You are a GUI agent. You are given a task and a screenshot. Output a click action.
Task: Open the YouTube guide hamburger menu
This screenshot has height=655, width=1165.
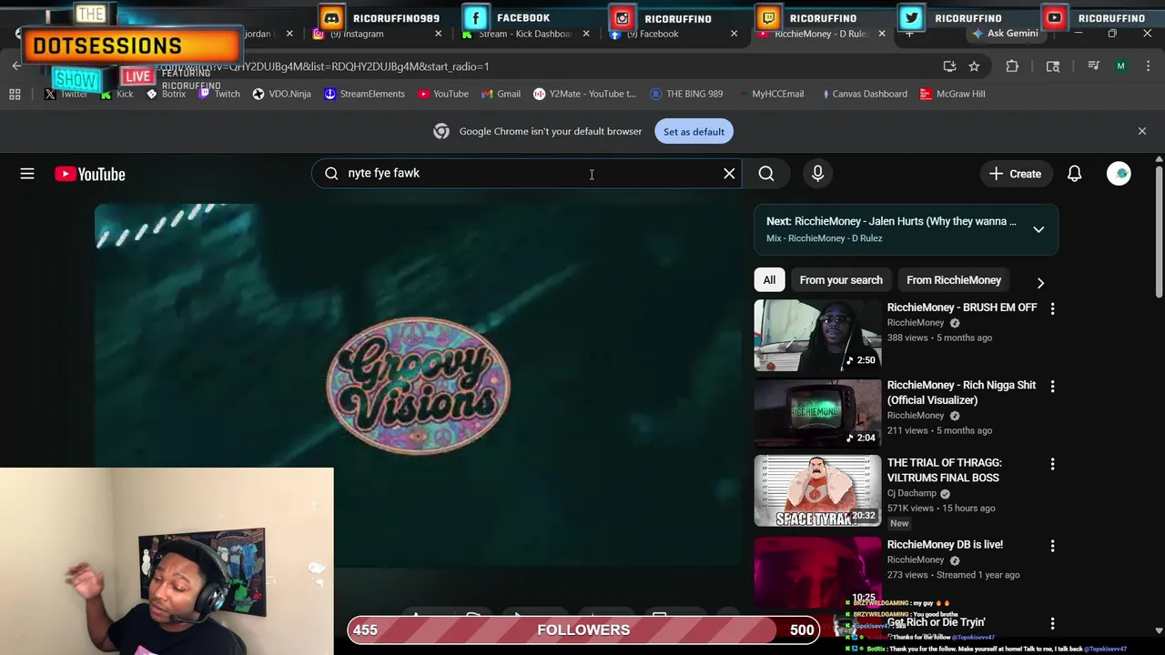pos(27,174)
